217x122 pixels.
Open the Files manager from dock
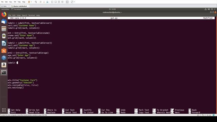point(4,29)
